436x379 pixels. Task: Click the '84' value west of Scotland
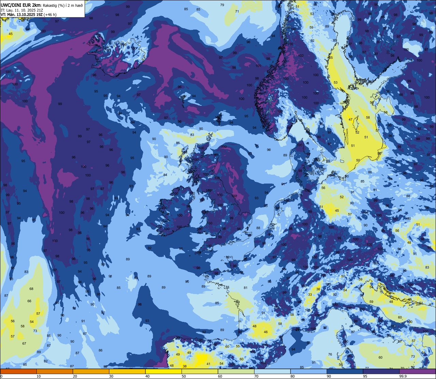coord(165,175)
